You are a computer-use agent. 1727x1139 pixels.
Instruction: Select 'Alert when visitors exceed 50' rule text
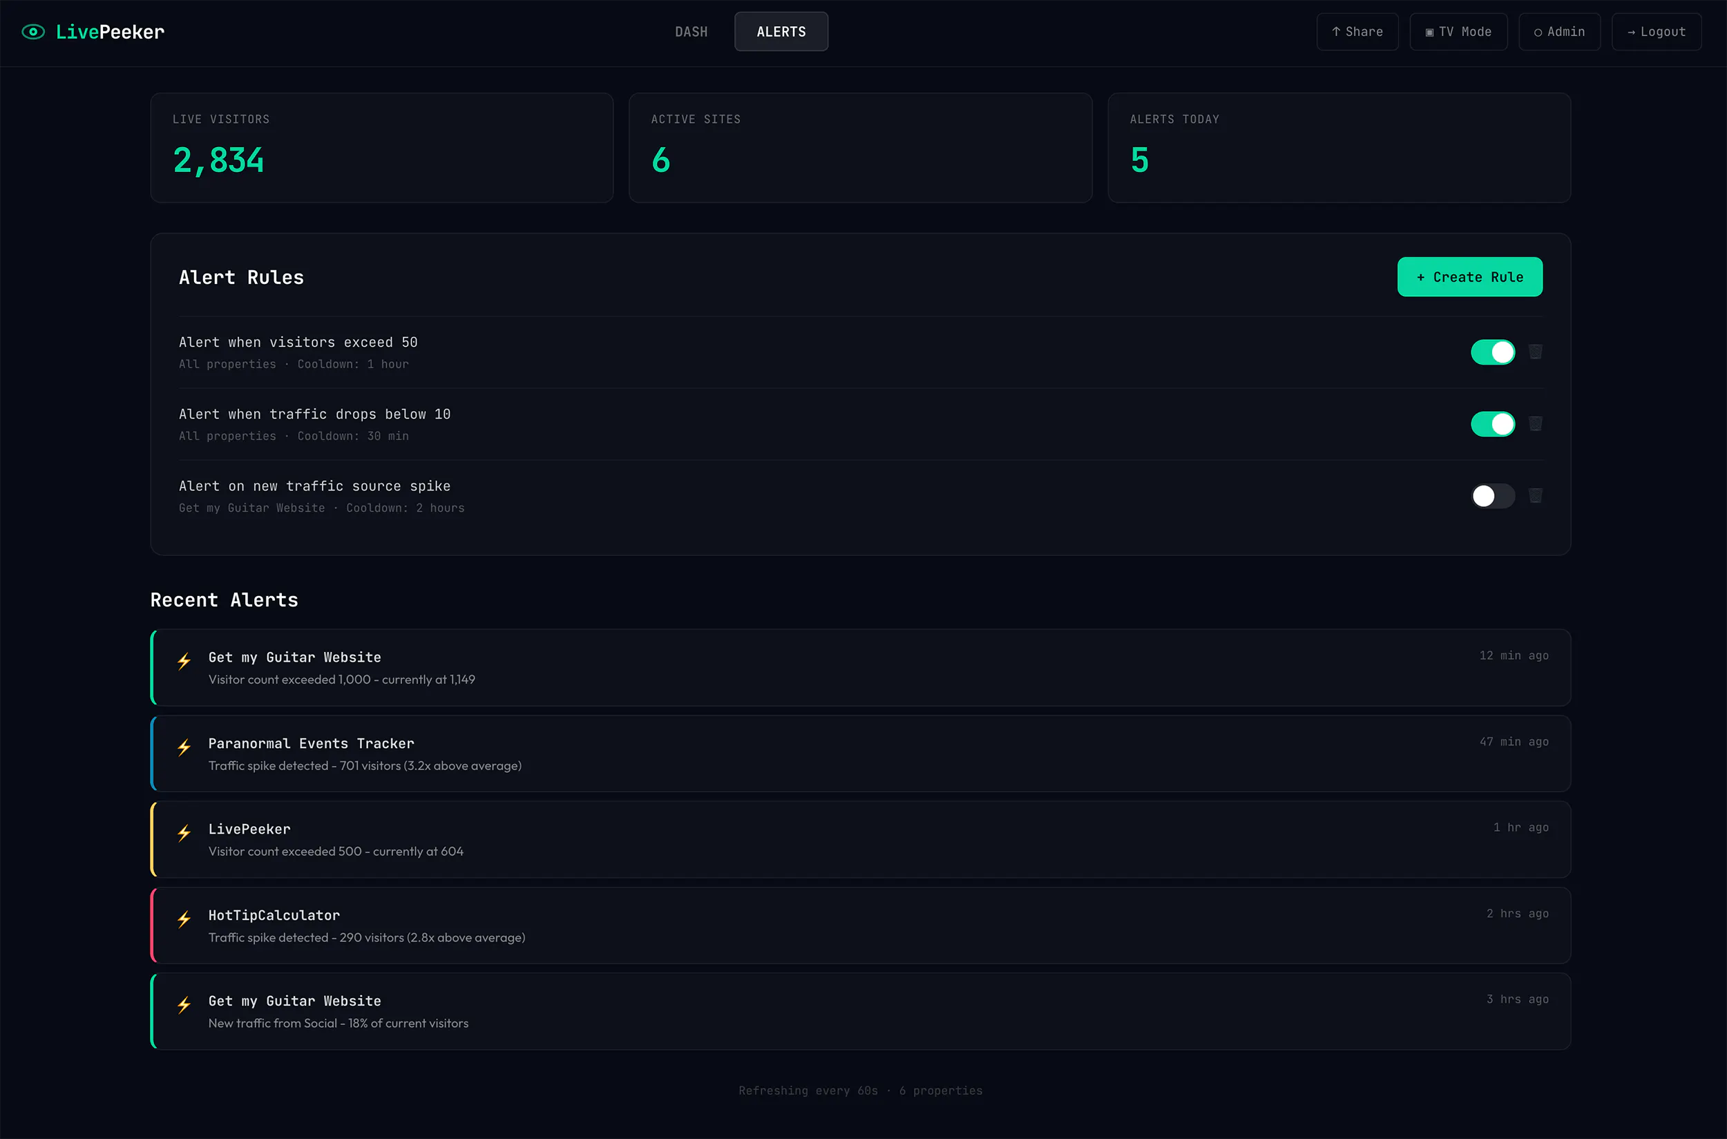[298, 342]
